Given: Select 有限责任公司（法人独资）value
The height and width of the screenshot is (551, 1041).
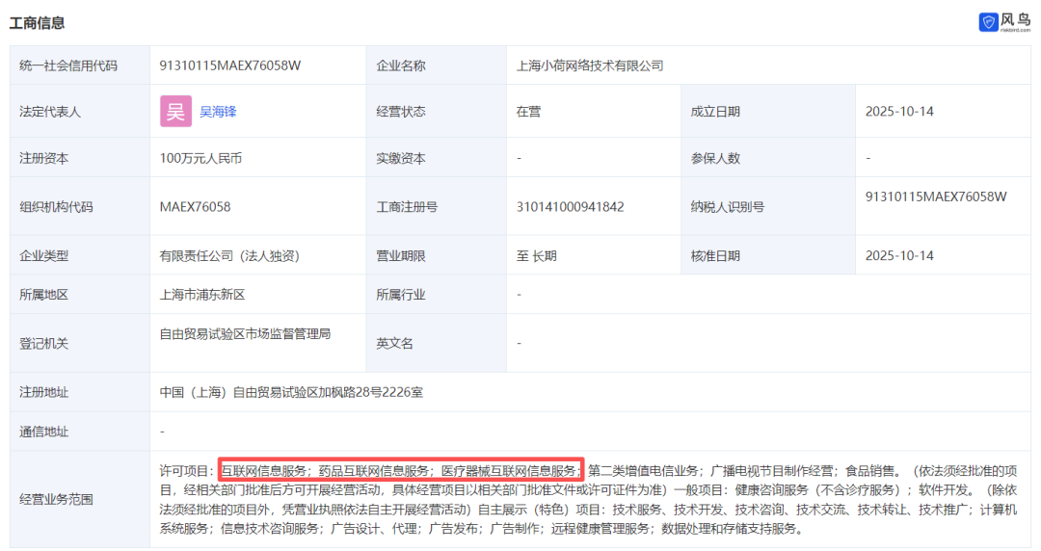Looking at the screenshot, I should click(229, 255).
